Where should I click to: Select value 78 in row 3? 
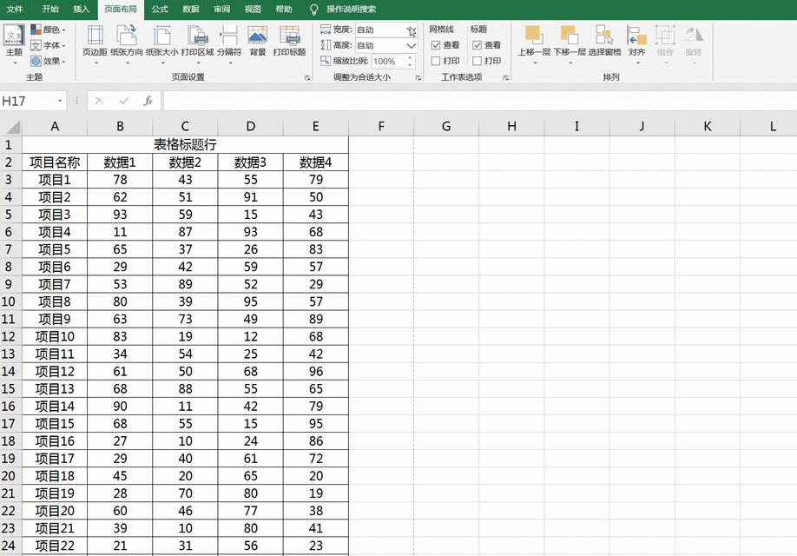click(120, 180)
